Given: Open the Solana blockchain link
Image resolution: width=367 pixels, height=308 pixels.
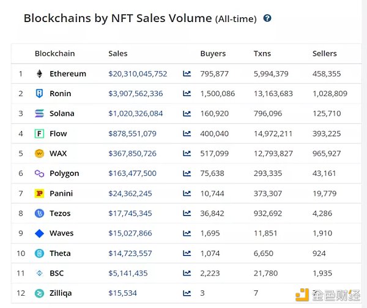Looking at the screenshot, I should [62, 113].
